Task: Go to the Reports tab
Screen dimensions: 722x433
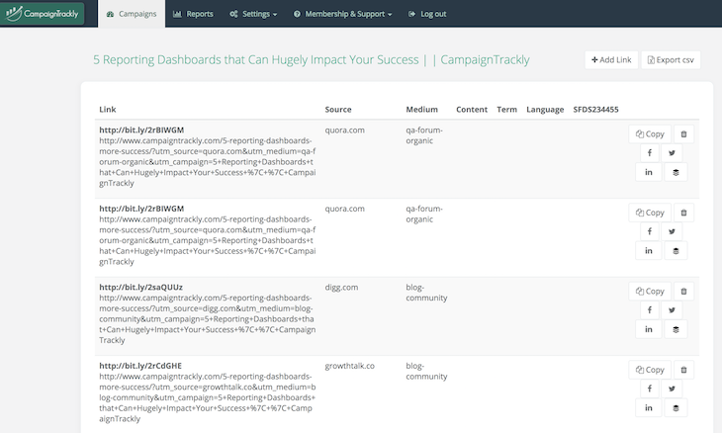Action: (x=193, y=14)
